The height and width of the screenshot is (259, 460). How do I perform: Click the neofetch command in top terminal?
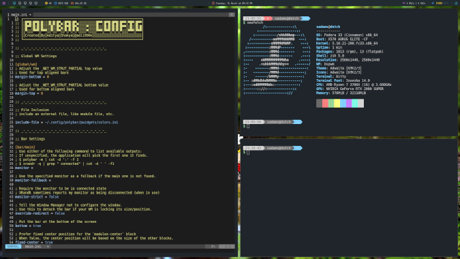(255, 22)
